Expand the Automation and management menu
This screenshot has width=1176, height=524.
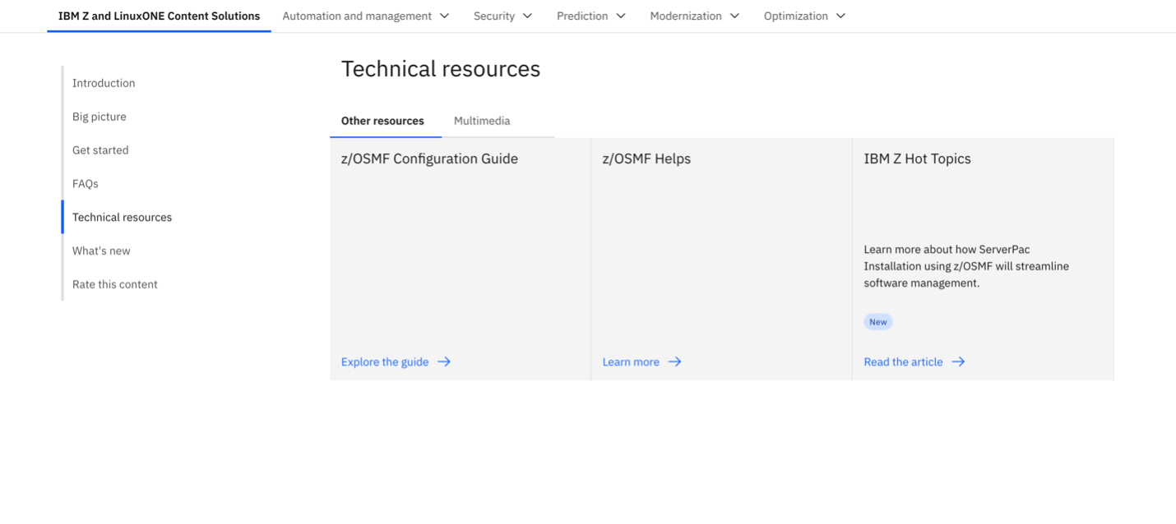click(x=366, y=16)
